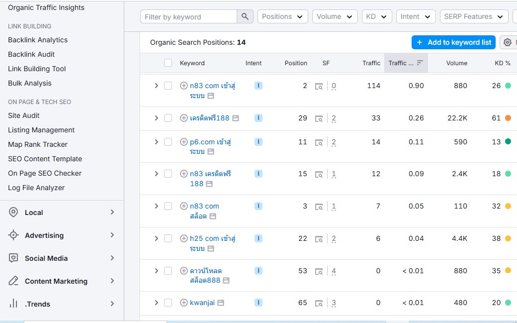Click the Advertising target icon in sidebar
The width and height of the screenshot is (517, 323).
click(x=14, y=235)
